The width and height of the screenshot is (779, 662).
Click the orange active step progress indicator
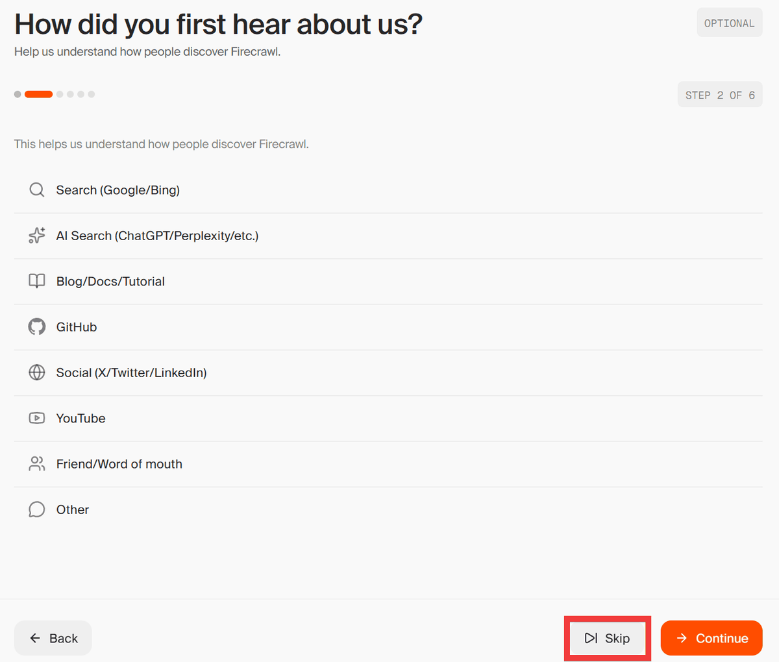point(38,94)
